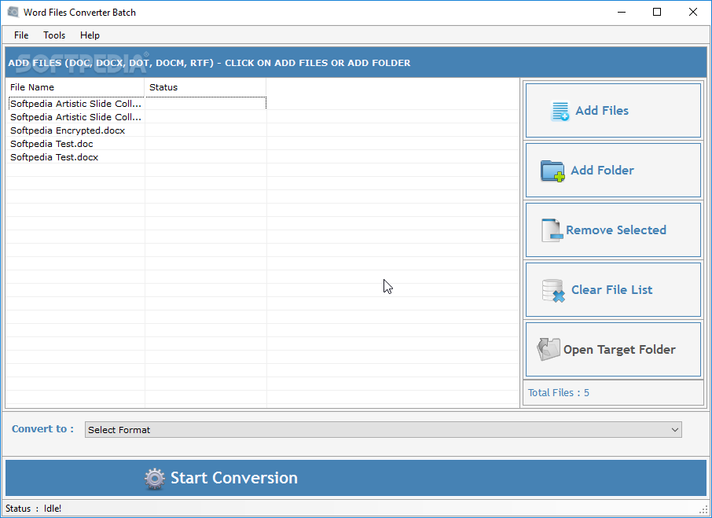Click the Start Conversion button text
Viewport: 712px width, 518px height.
click(234, 478)
